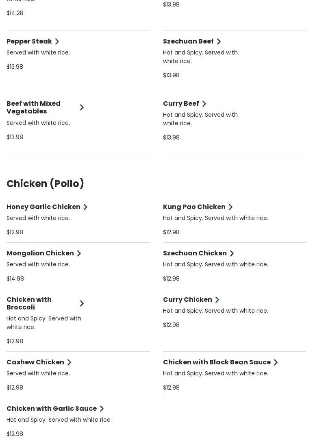Open the Pepper Steak menu item
This screenshot has width=313, height=440.
pos(29,41)
